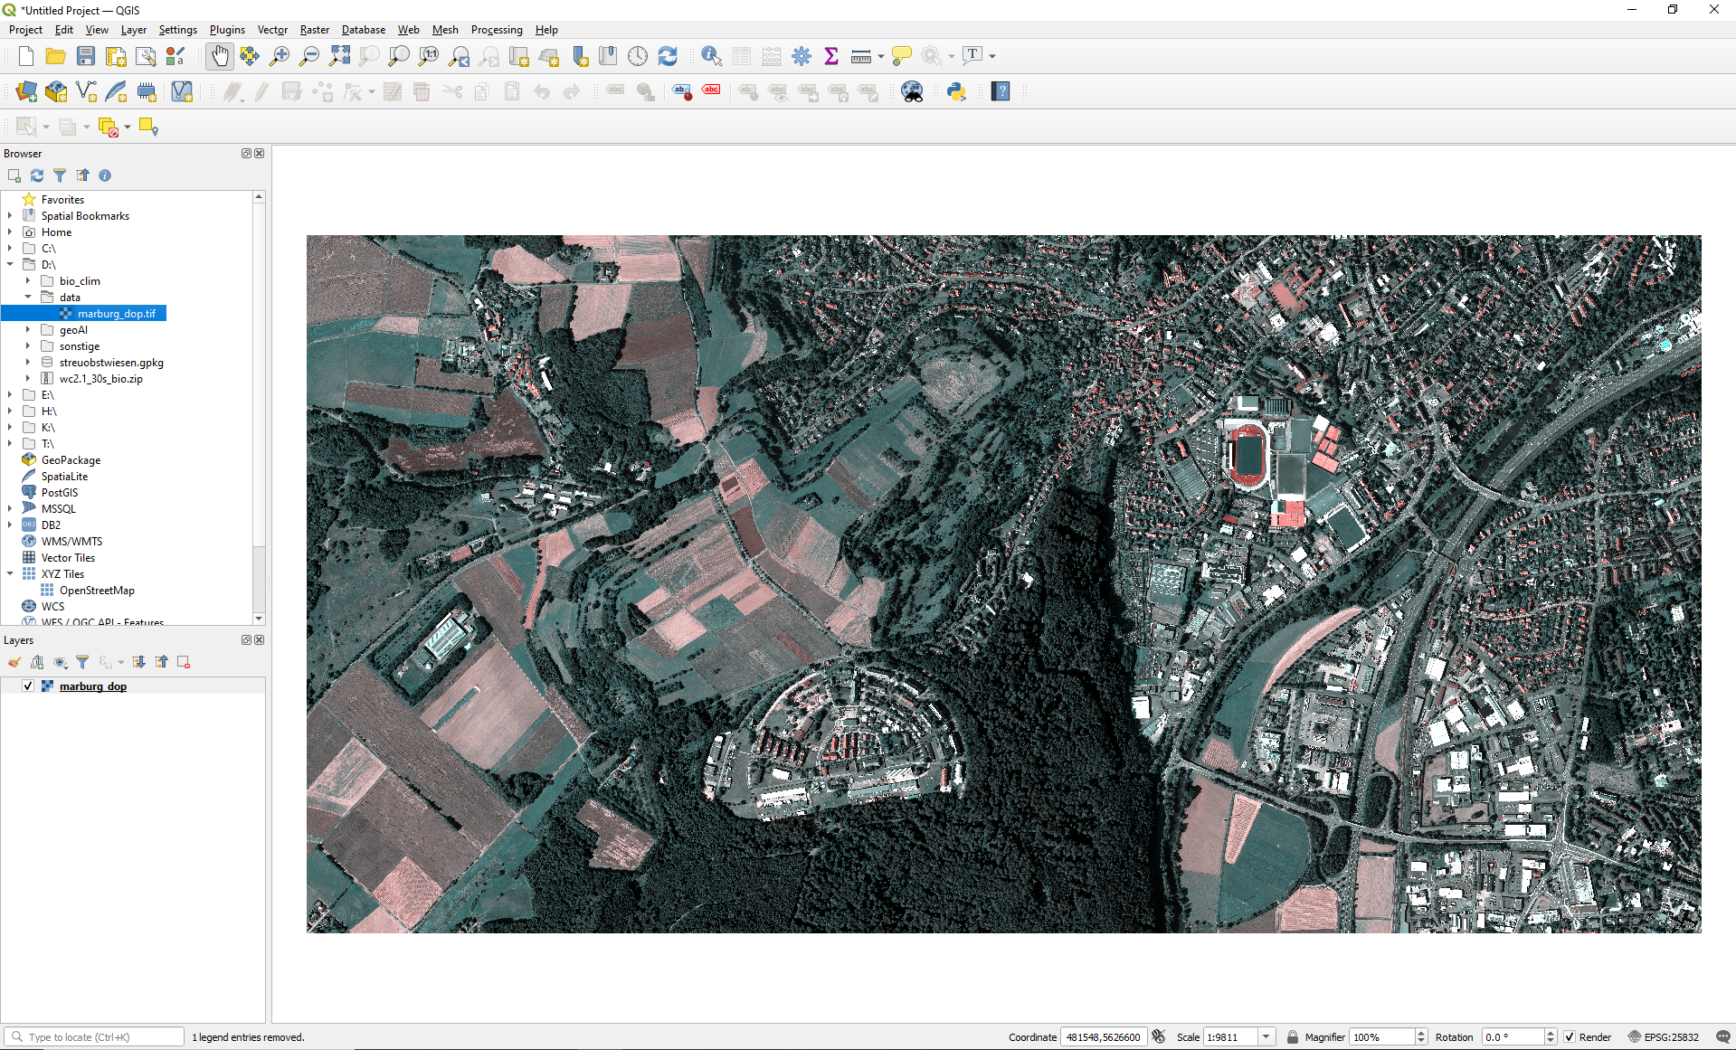
Task: Activate the Zoom Out magnifier tool
Action: [x=309, y=56]
